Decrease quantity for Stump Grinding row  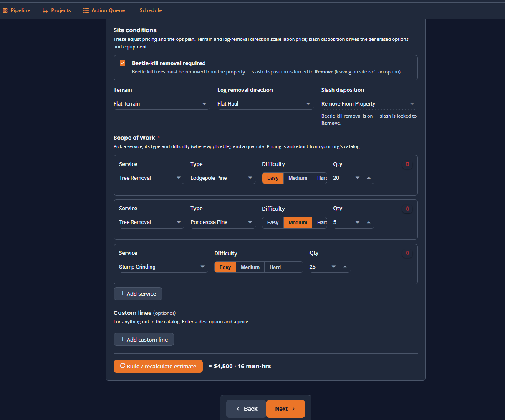(333, 267)
